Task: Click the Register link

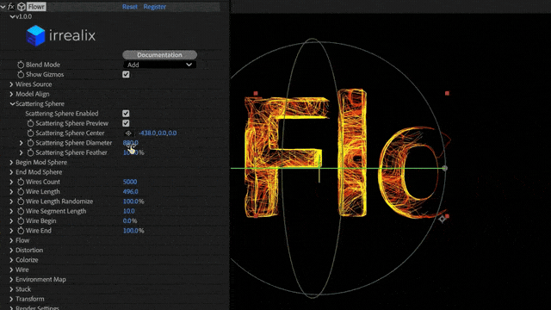Action: (154, 7)
